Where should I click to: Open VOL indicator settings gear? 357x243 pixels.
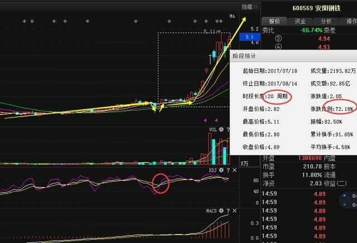(221, 129)
